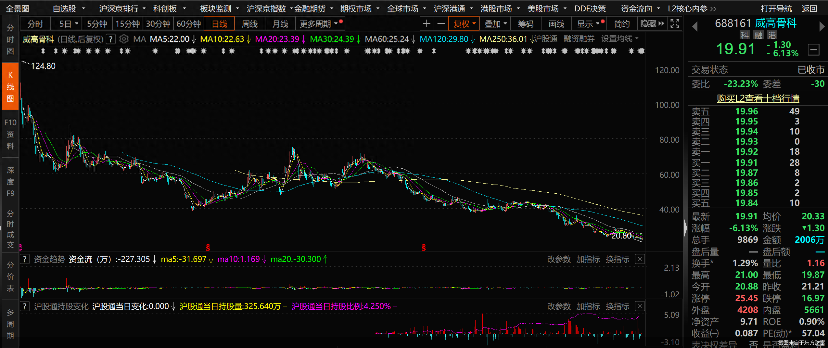828x348 pixels.
Task: Select 月线 monthly chart tab
Action: [280, 24]
